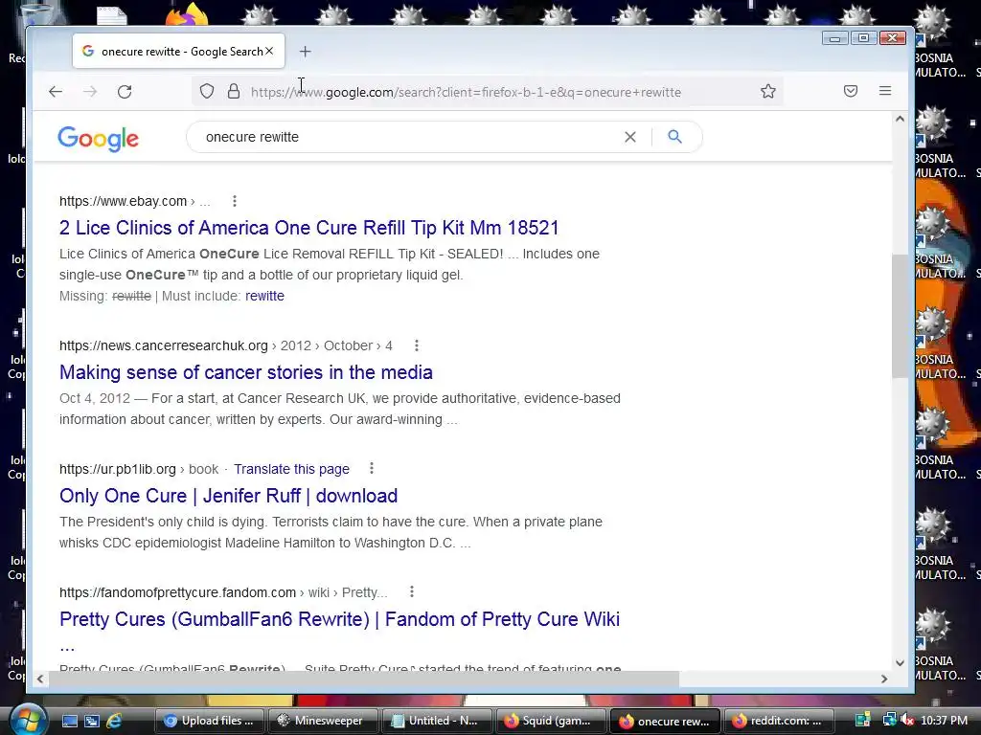Viewport: 981px width, 735px height.
Task: Show desktop from quick launch
Action: [69, 721]
